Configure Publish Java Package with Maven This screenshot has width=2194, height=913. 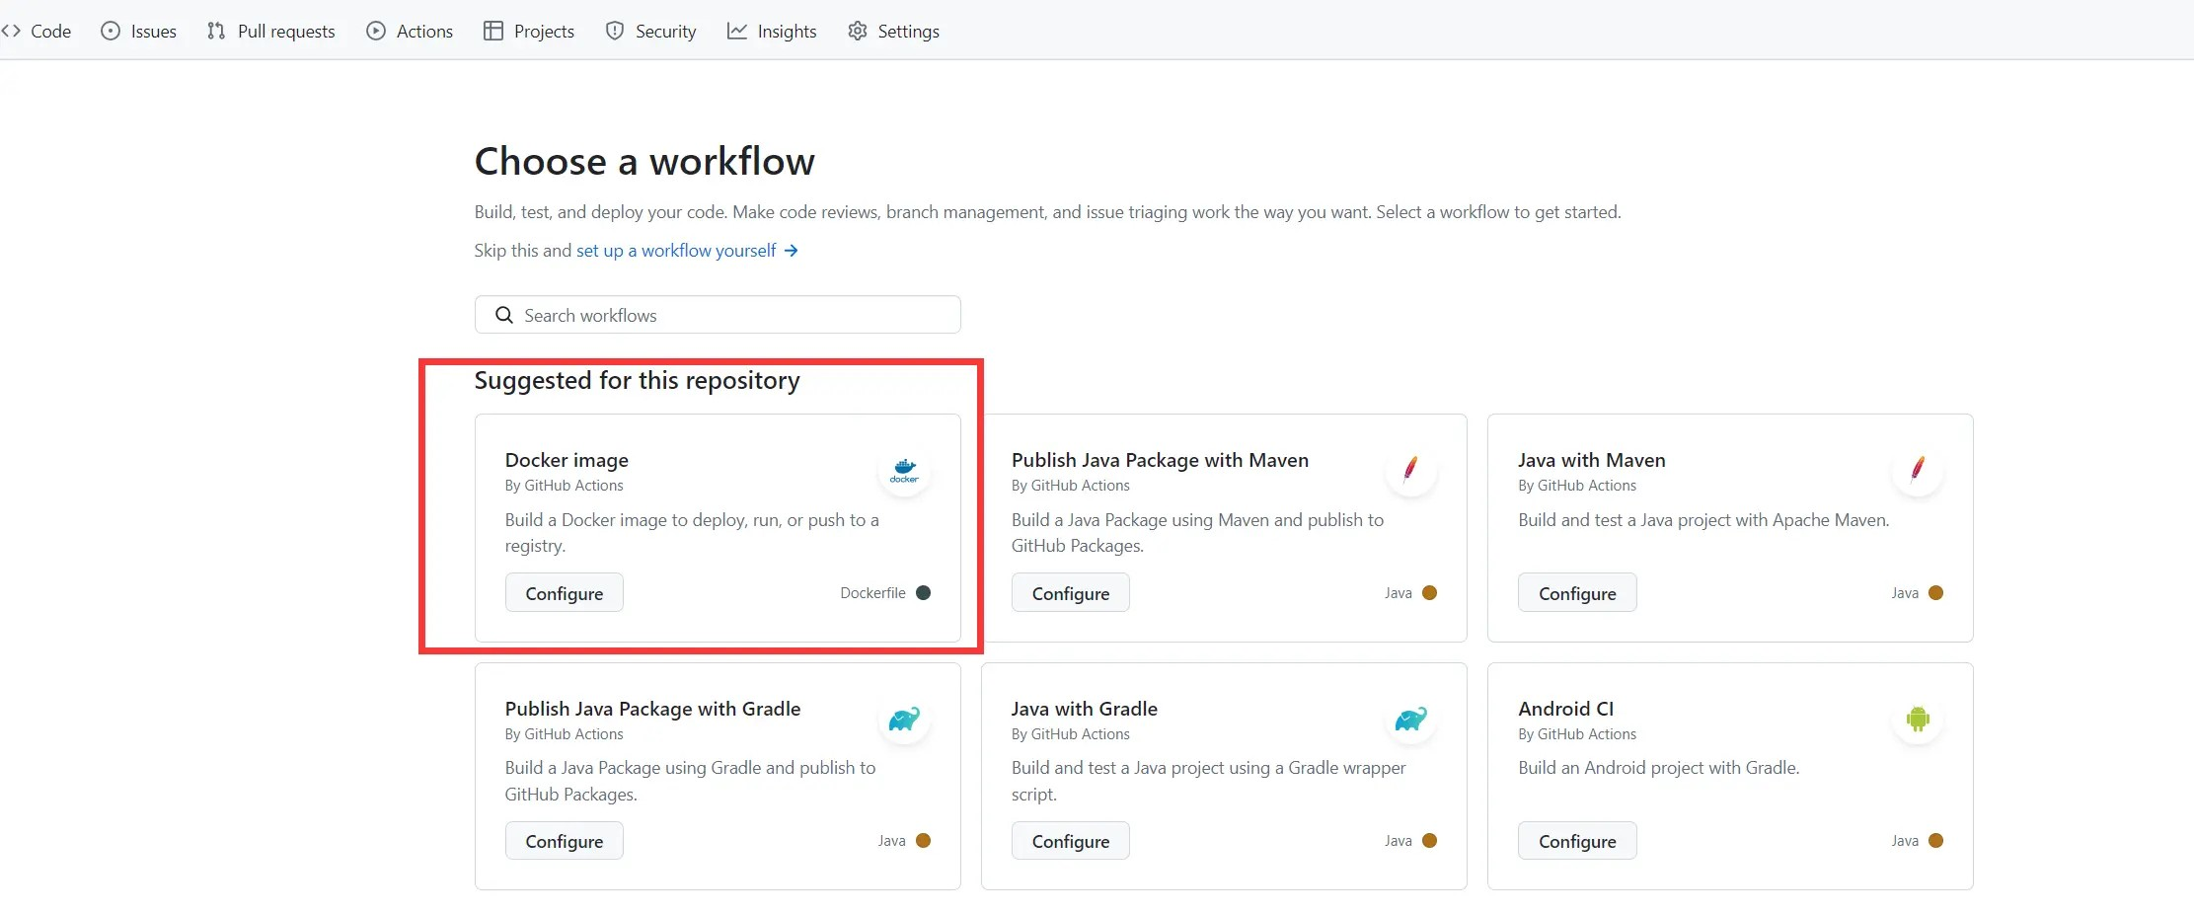[1071, 593]
